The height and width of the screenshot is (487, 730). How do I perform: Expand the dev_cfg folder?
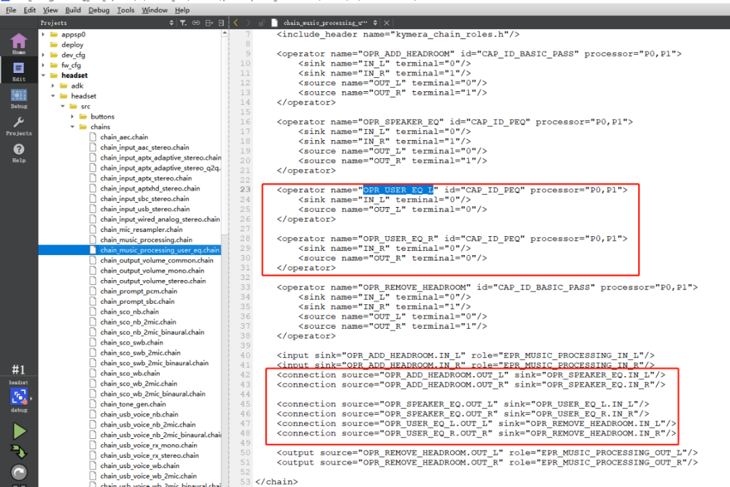tap(43, 55)
